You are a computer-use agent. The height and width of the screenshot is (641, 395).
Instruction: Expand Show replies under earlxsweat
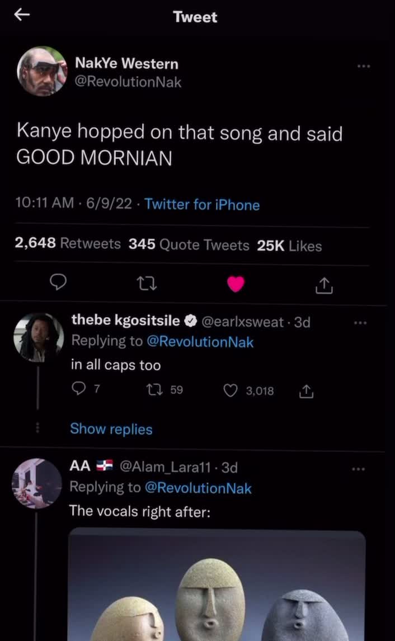pyautogui.click(x=111, y=429)
